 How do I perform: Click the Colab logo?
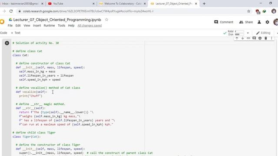click(2, 22)
